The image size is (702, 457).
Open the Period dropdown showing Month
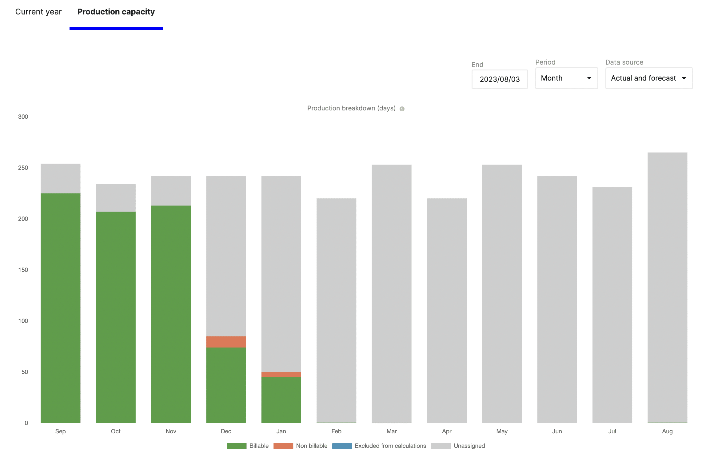[x=566, y=78]
